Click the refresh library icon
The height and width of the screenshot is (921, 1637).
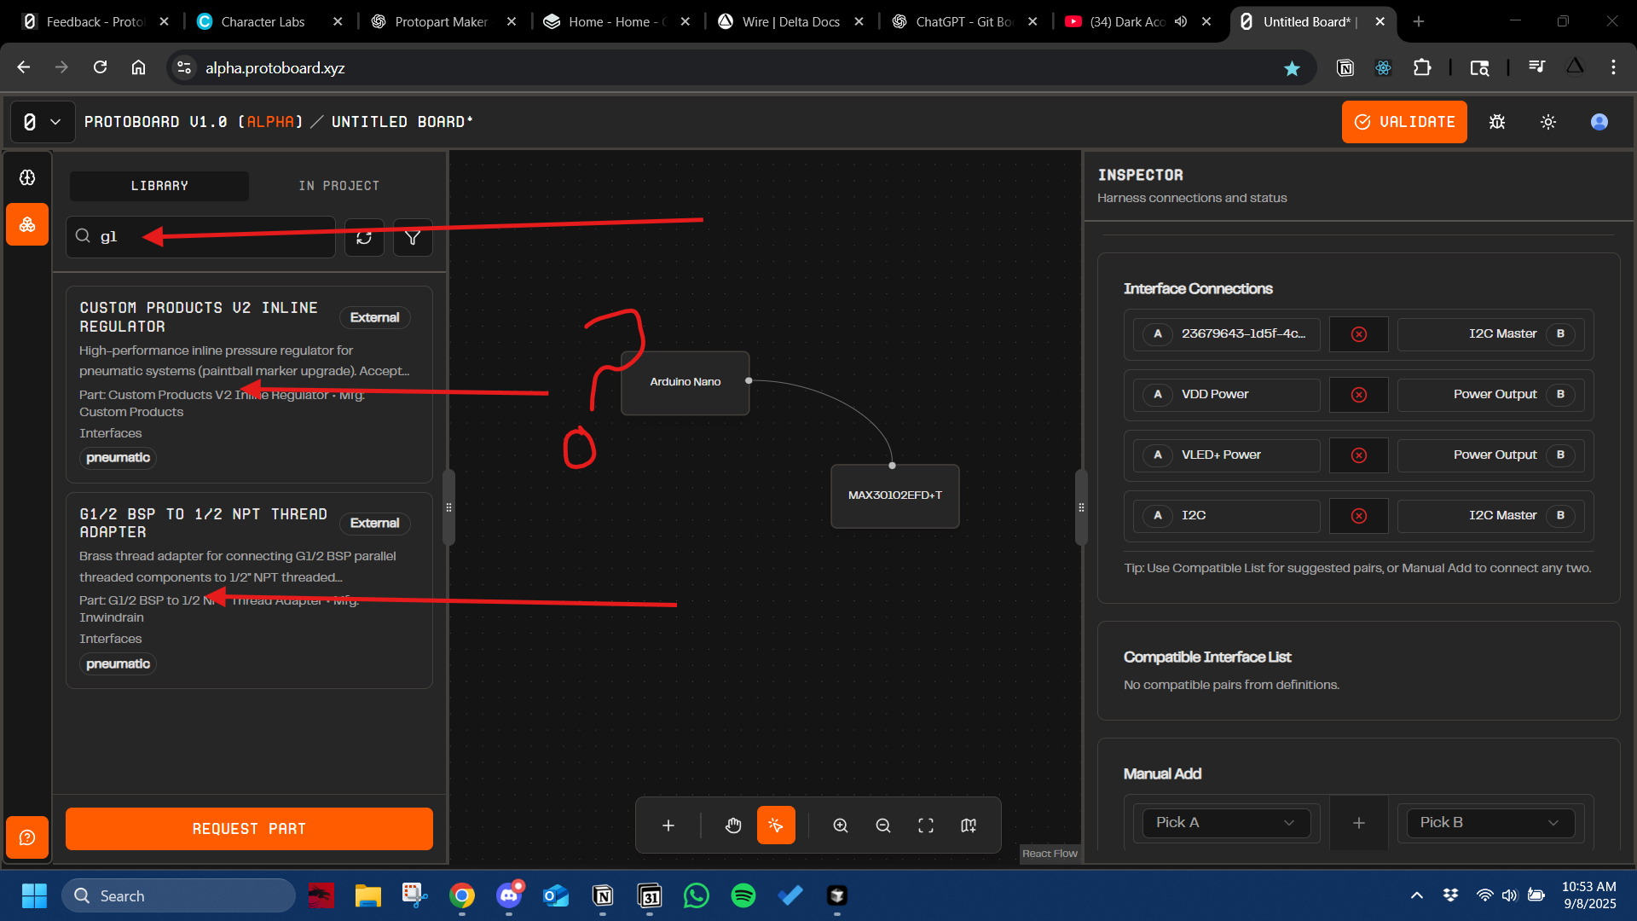click(x=364, y=237)
